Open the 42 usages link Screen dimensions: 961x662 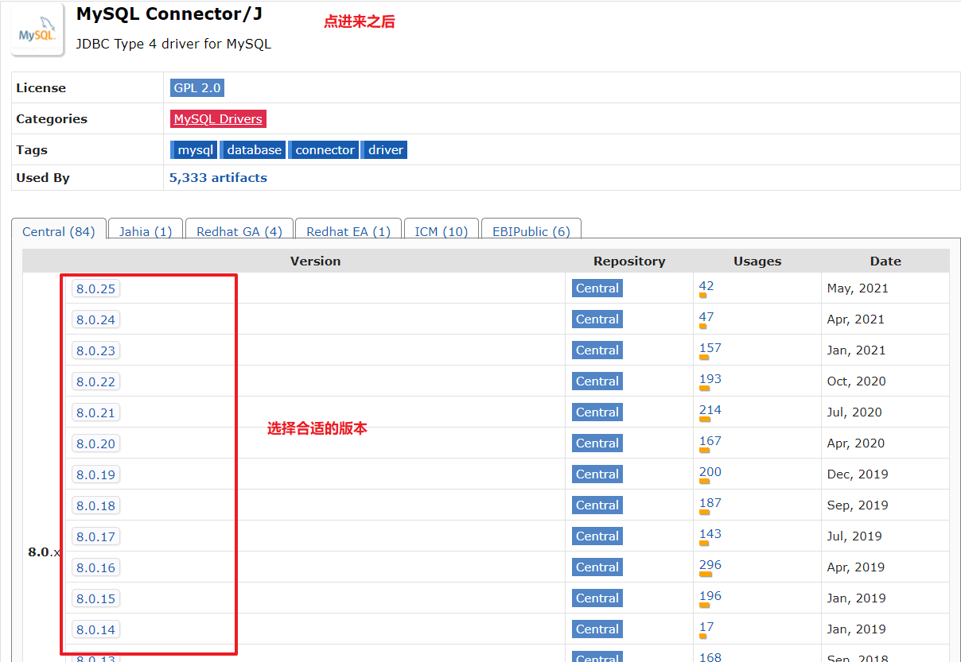click(x=706, y=285)
